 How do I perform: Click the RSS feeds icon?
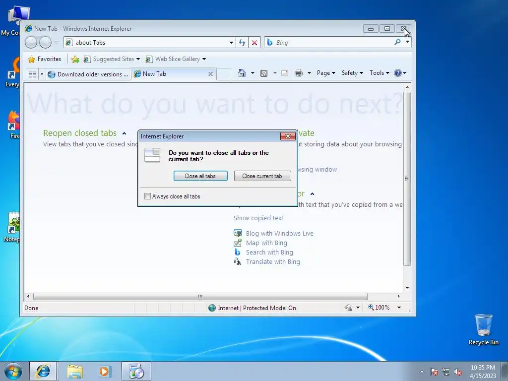(264, 73)
